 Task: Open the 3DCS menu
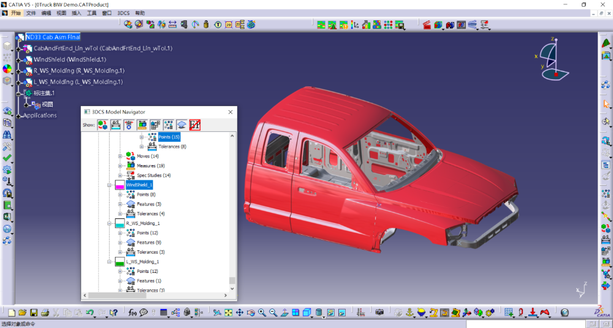[124, 13]
